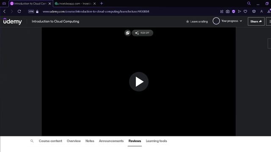
Task: Open Learning tools tab
Action: (x=156, y=141)
